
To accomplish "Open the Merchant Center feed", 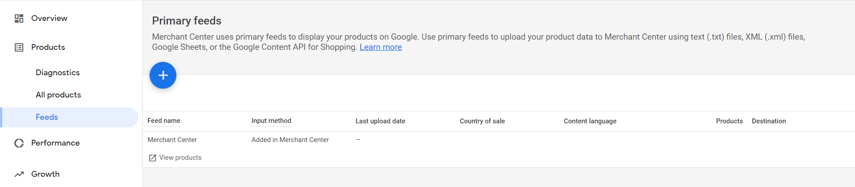I will point(172,140).
